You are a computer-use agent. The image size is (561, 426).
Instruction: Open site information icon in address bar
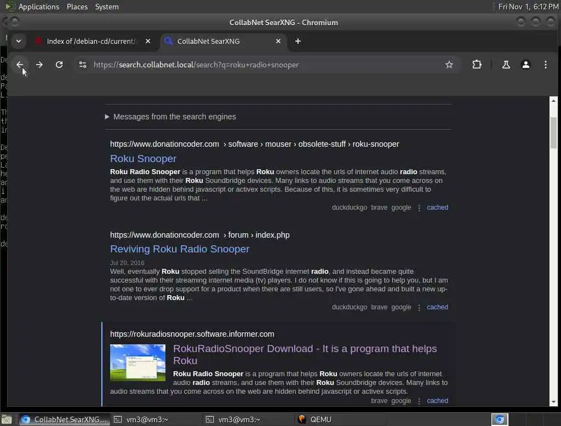(x=83, y=65)
